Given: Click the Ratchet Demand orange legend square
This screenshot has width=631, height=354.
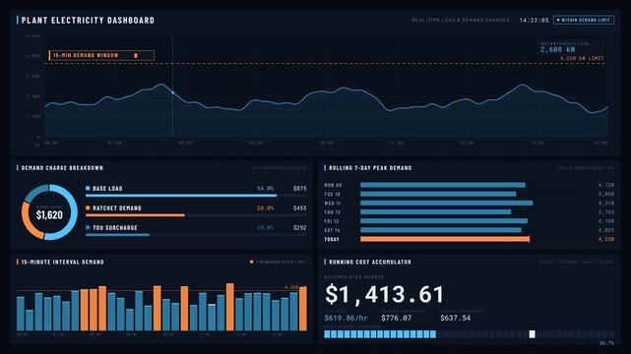Looking at the screenshot, I should (x=88, y=207).
